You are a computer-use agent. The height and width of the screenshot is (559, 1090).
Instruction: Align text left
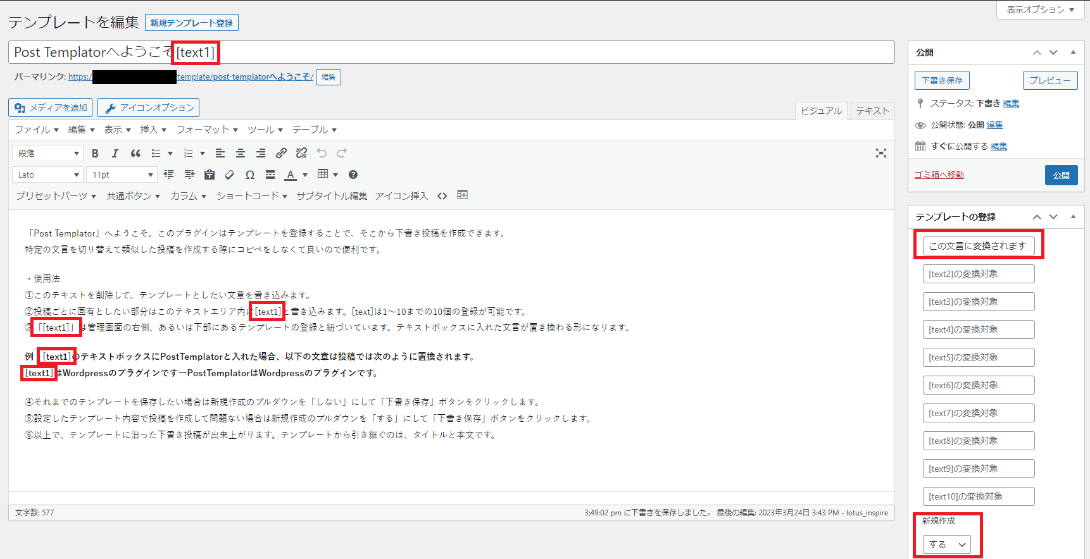[x=220, y=153]
